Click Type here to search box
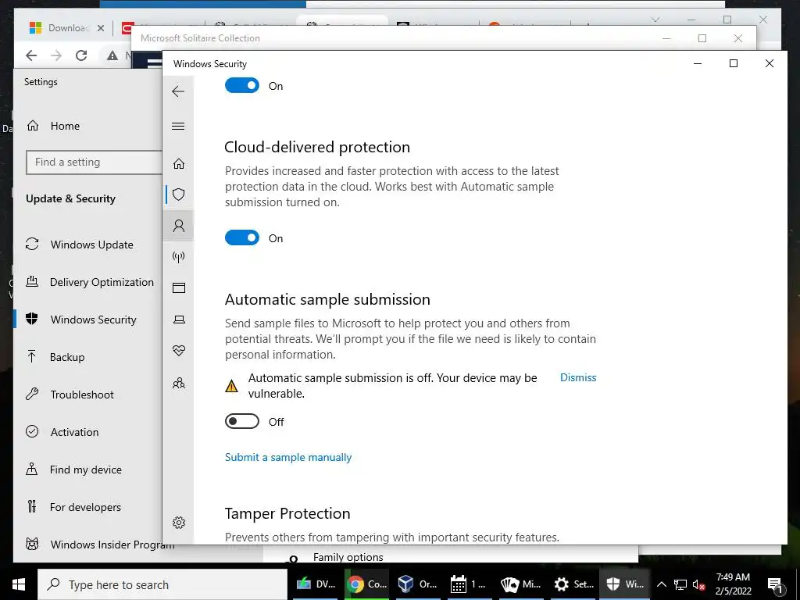800x600 pixels. 162,584
